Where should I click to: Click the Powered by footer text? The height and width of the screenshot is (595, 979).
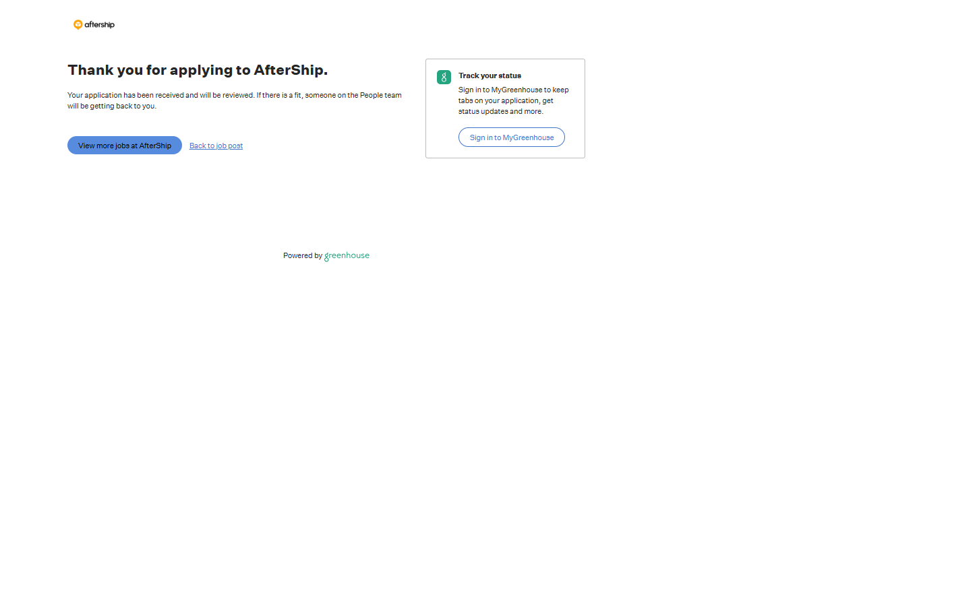tap(302, 256)
